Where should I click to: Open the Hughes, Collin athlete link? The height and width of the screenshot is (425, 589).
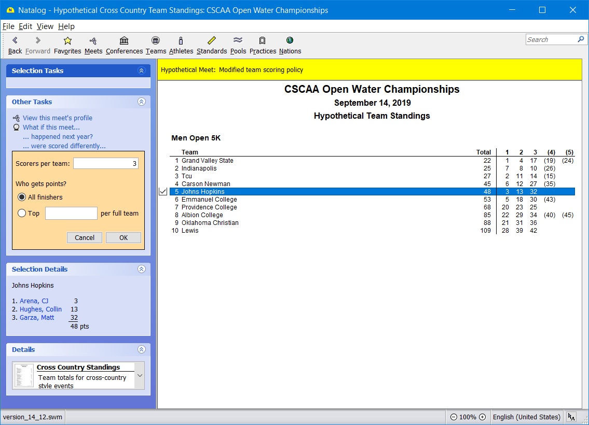tap(40, 309)
